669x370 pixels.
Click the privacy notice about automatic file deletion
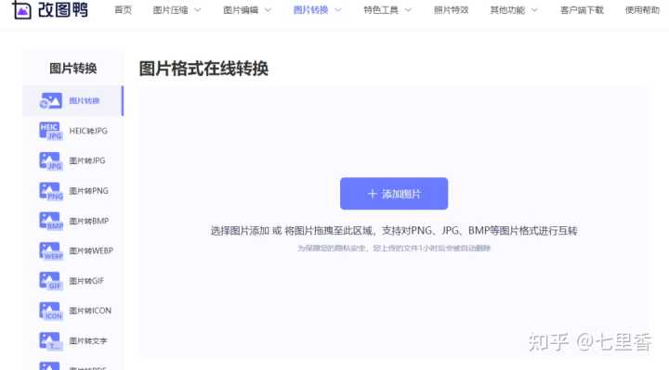point(394,249)
